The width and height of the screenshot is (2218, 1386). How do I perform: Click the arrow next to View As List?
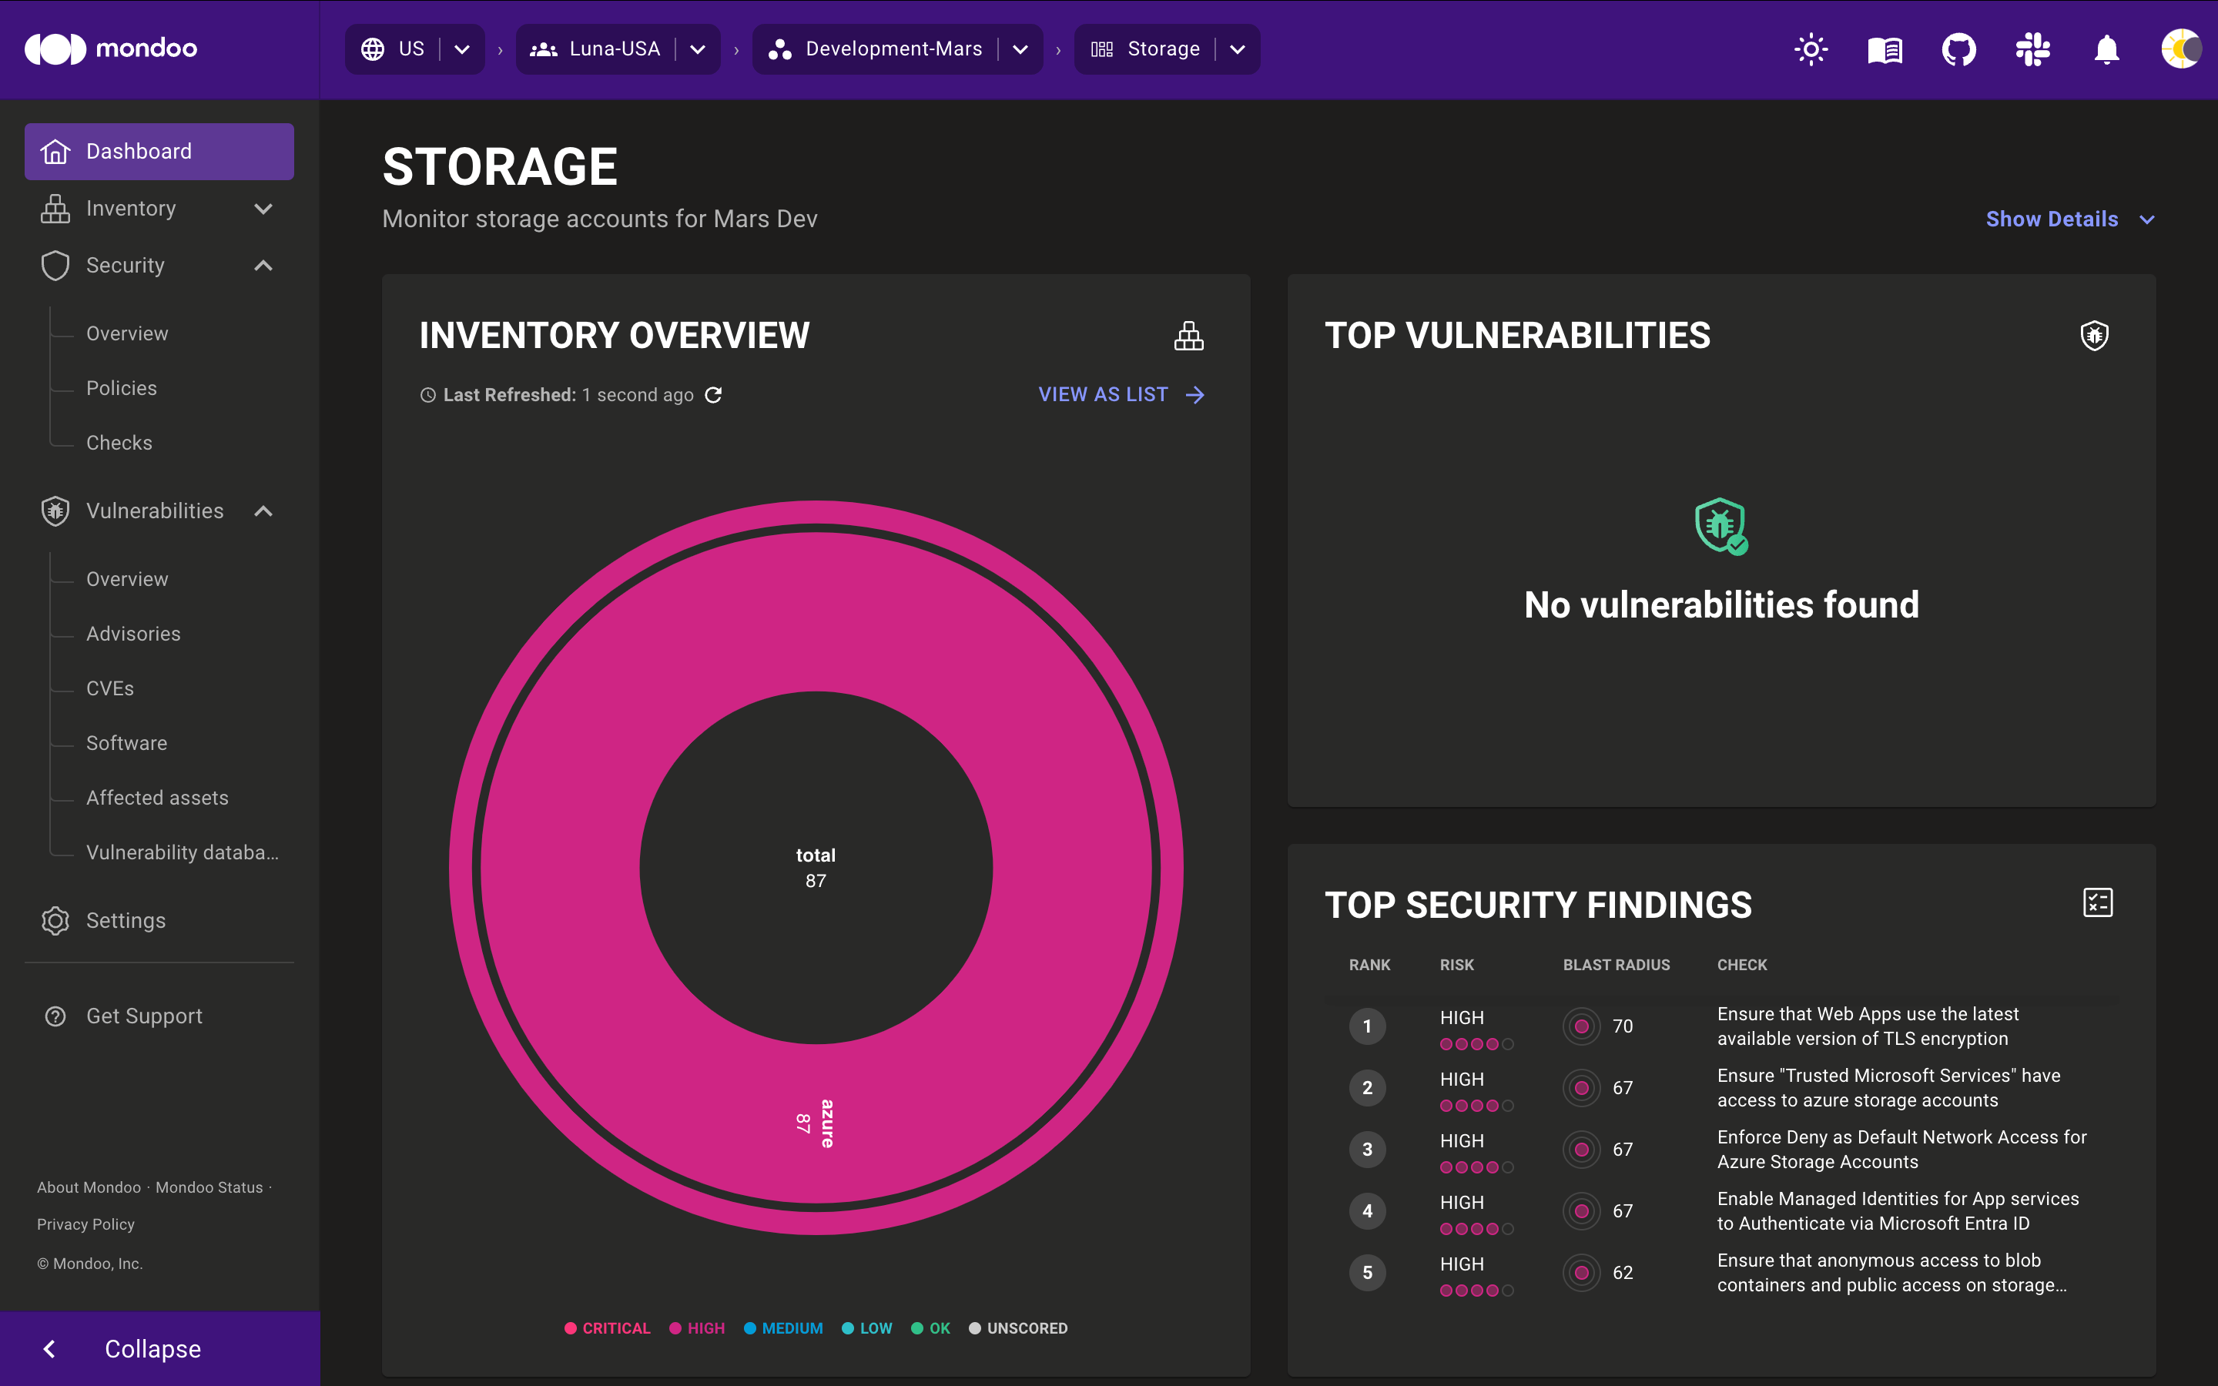1194,395
